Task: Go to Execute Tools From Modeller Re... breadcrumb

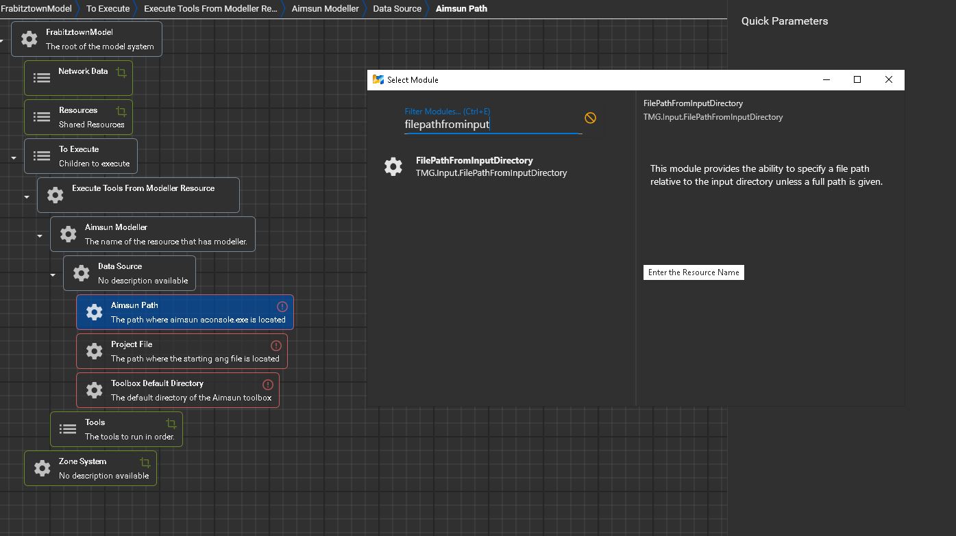Action: pos(210,8)
